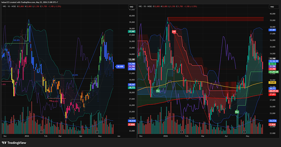Click the Buy signal label in late April
This screenshot has height=147, width=281.
click(237, 112)
